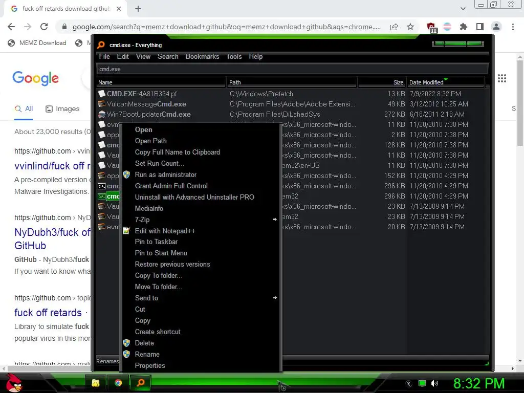Click the Everything magnifier title icon

[x=101, y=45]
